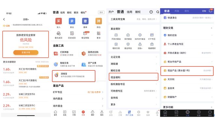Expand the 更多功能 section

click(211, 107)
